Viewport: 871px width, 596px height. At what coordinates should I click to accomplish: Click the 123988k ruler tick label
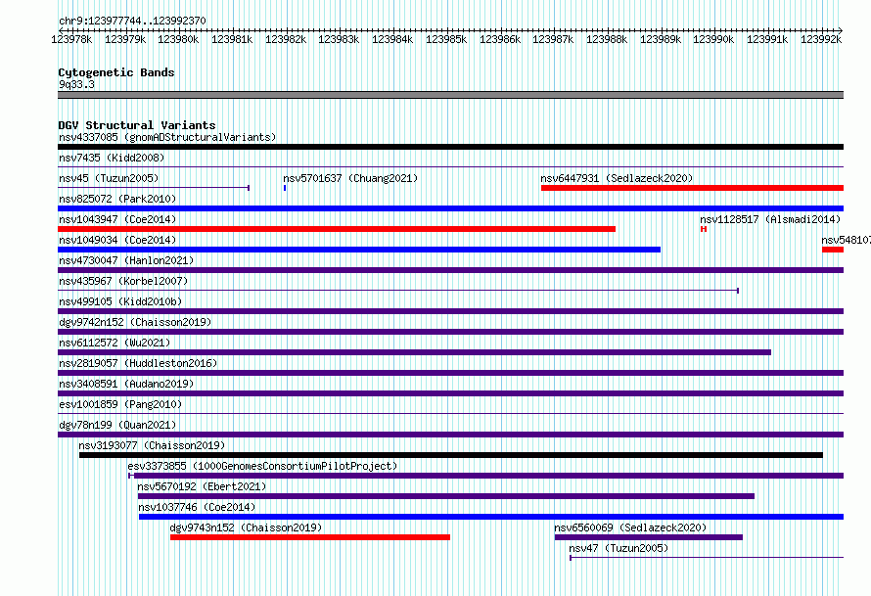click(607, 39)
